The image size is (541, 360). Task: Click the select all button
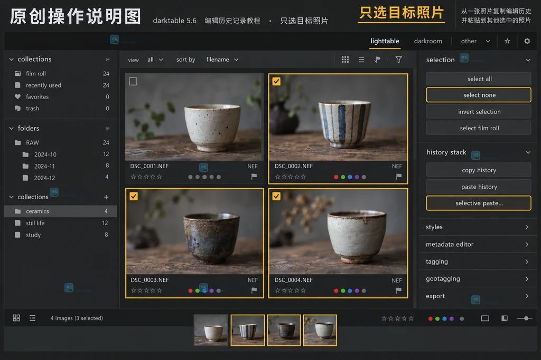[x=479, y=79]
